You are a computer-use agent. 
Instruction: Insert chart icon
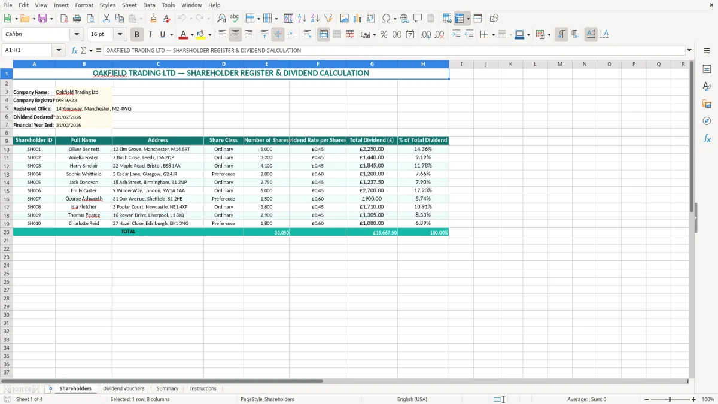click(358, 19)
